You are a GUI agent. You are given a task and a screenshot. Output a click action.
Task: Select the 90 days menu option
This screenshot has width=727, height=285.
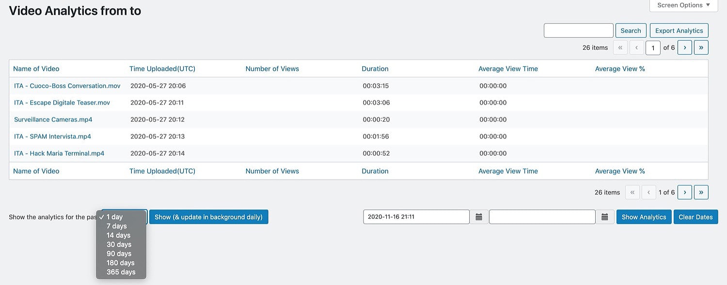(119, 254)
